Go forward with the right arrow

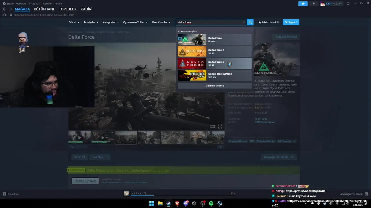[x=10, y=9]
